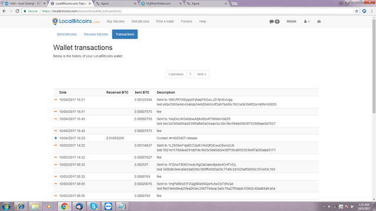Click the minus icon on 10/04/2017 16:51 send row
The image size is (376, 211).
[x=56, y=100]
